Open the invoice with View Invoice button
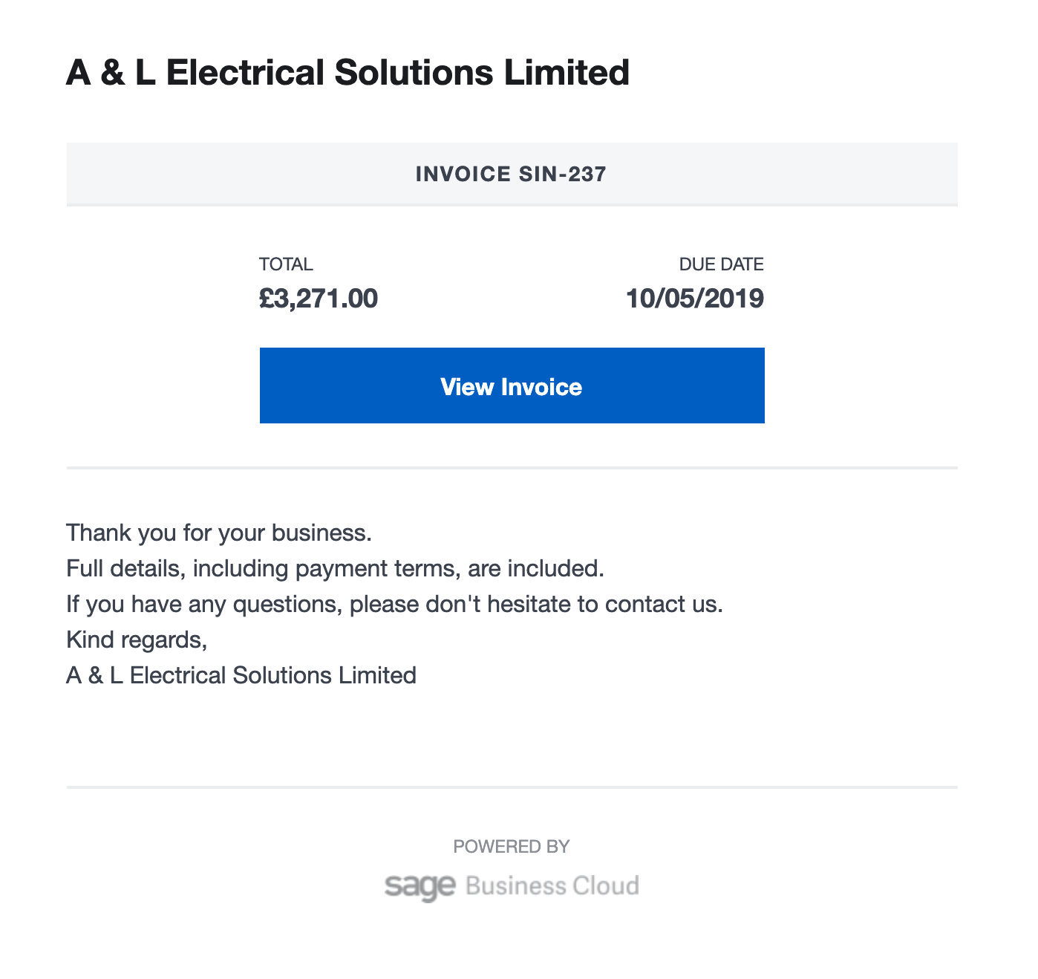Viewport: 1038px width, 979px height. (x=512, y=386)
